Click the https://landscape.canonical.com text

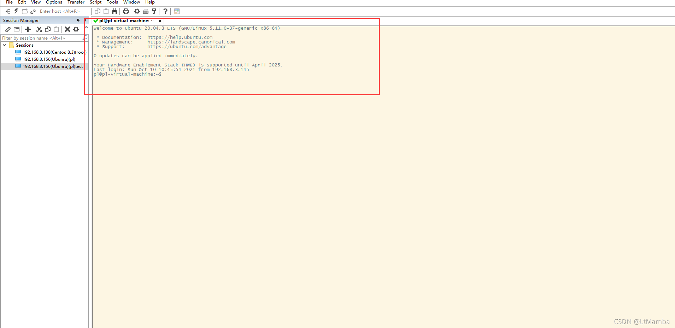(x=191, y=42)
